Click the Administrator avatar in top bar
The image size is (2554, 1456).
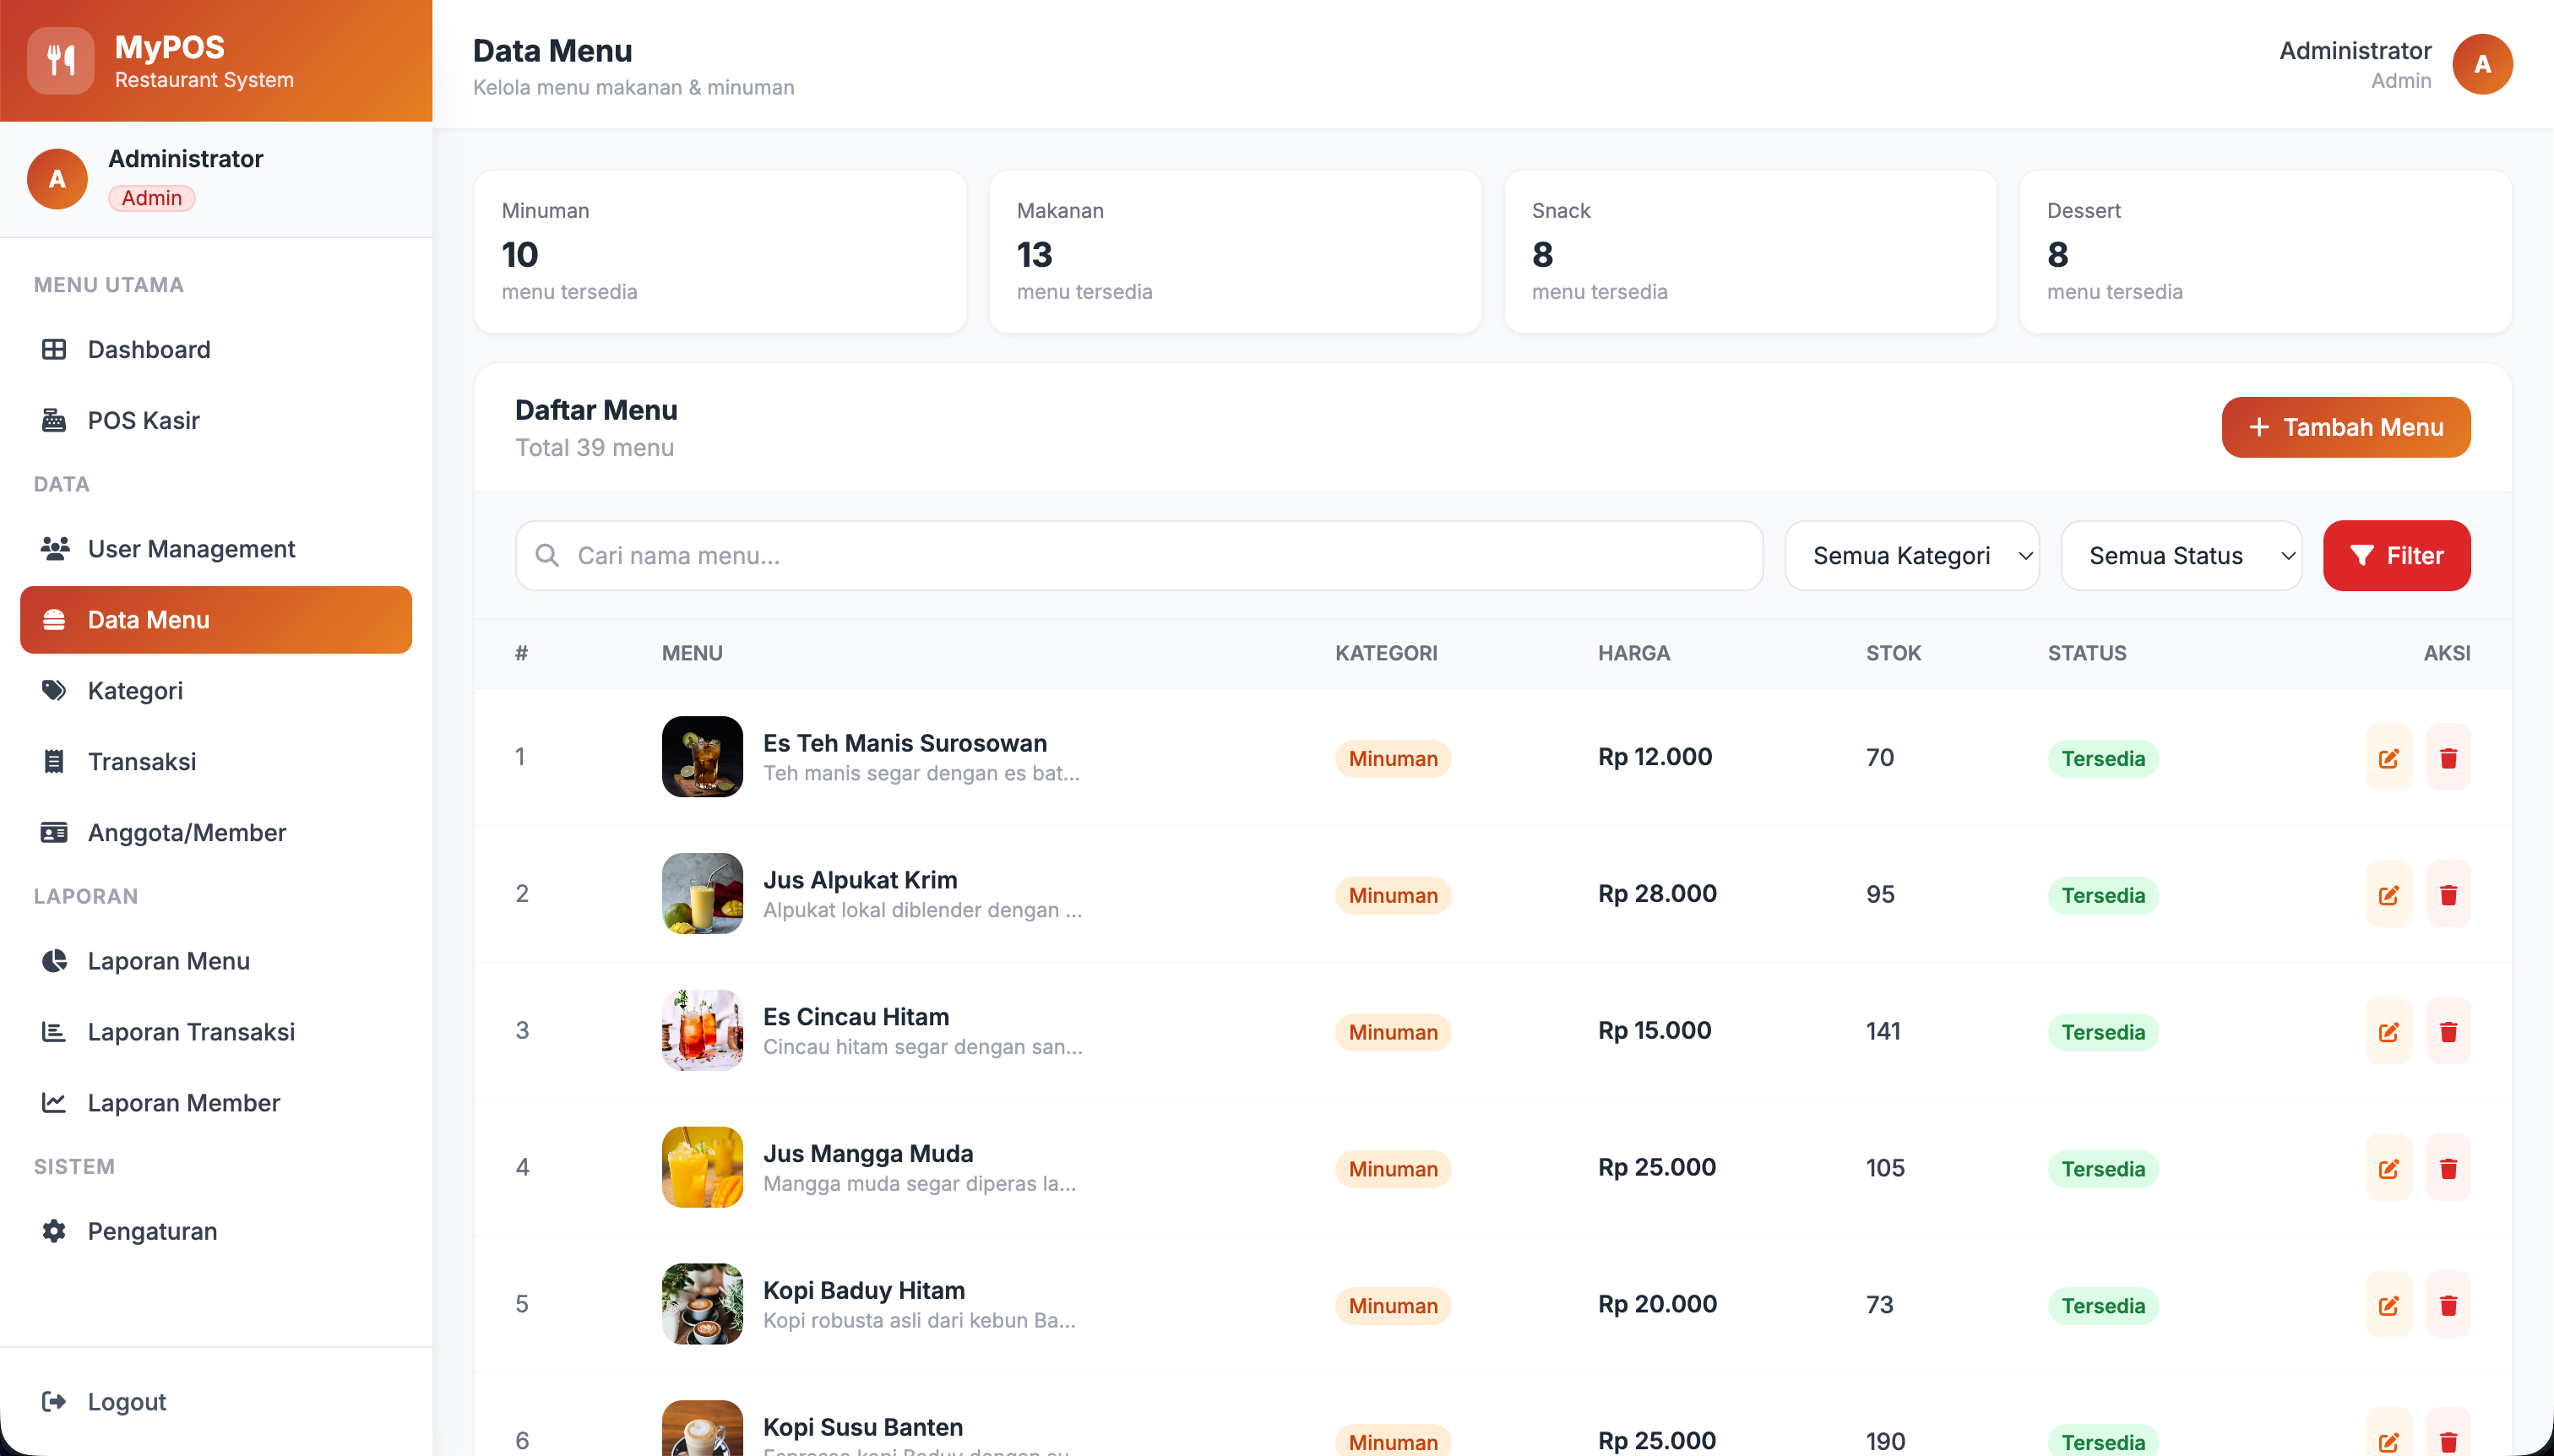tap(2482, 64)
